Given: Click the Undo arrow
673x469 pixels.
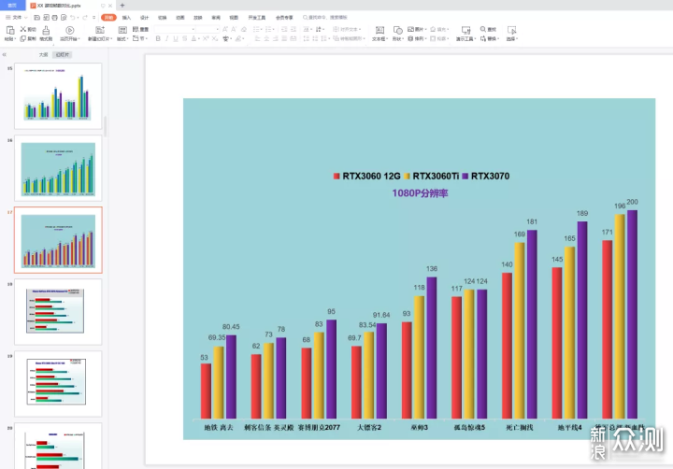Looking at the screenshot, I should pos(73,18).
